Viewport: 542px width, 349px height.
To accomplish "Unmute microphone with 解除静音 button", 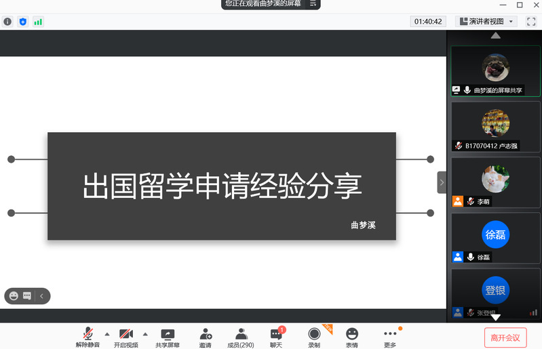I will (88, 337).
